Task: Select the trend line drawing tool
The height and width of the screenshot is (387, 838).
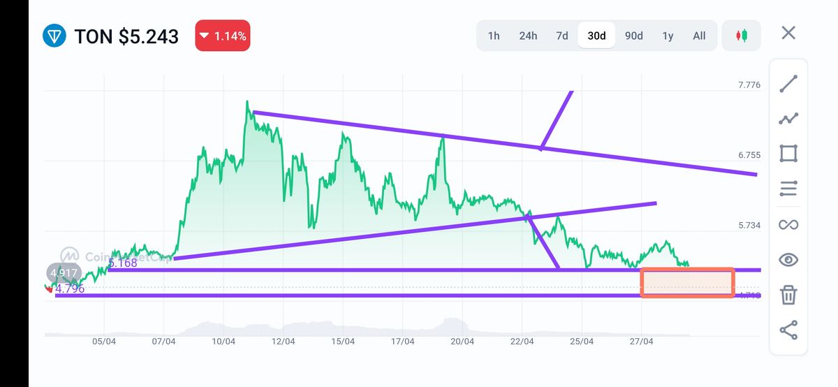Action: pos(788,84)
